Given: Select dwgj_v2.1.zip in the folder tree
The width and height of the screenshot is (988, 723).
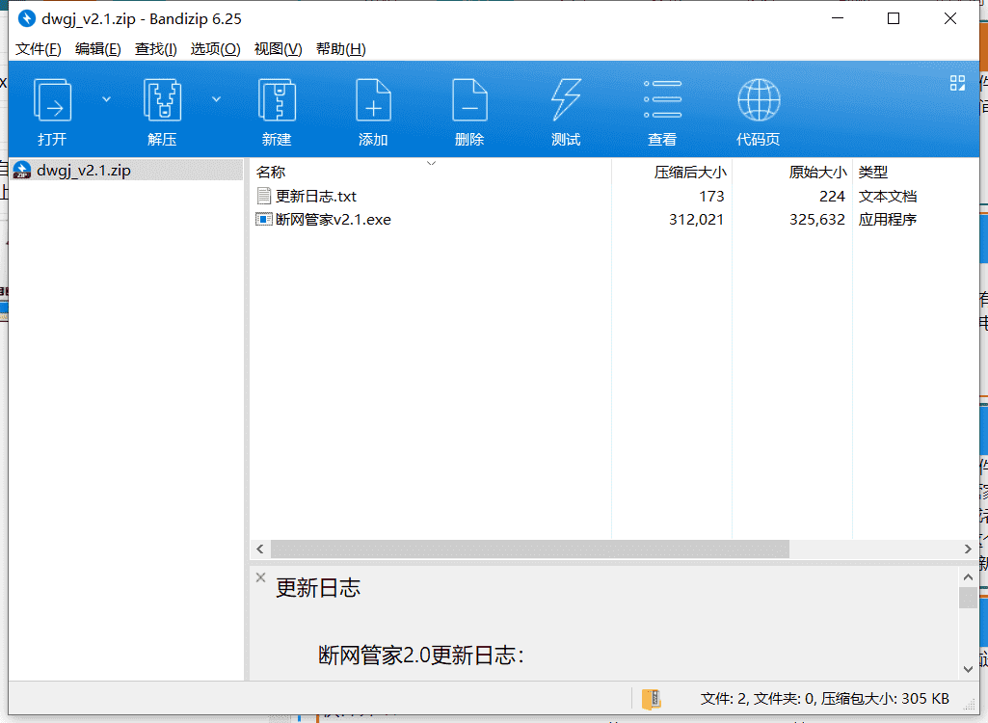Looking at the screenshot, I should tap(126, 171).
